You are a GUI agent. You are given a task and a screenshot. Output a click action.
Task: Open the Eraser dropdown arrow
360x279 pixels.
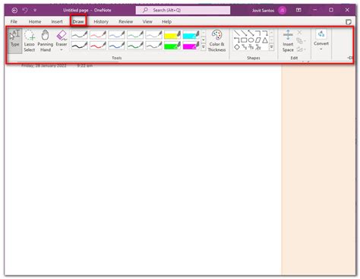click(62, 50)
